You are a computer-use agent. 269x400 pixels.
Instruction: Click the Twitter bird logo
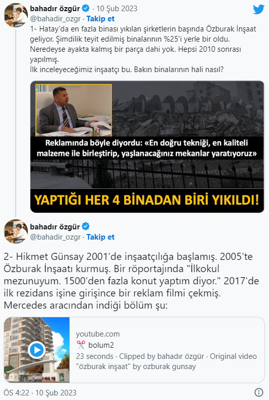[x=258, y=10]
